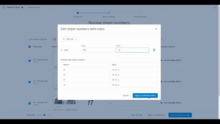The image size is (220, 124).
Task: Delete selected sheets in background toolbar
Action: [x=55, y=39]
